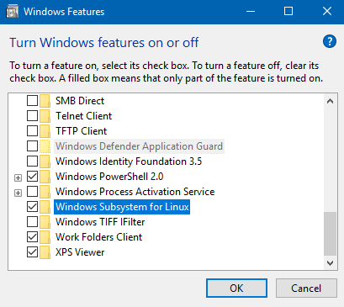Image resolution: width=344 pixels, height=307 pixels.
Task: Confirm changes with the OK button
Action: click(x=236, y=288)
